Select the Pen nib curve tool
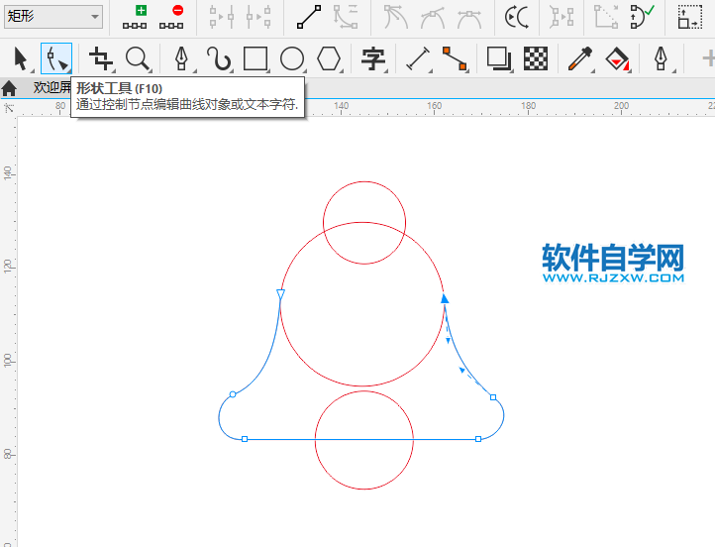Image resolution: width=715 pixels, height=547 pixels. click(x=182, y=58)
